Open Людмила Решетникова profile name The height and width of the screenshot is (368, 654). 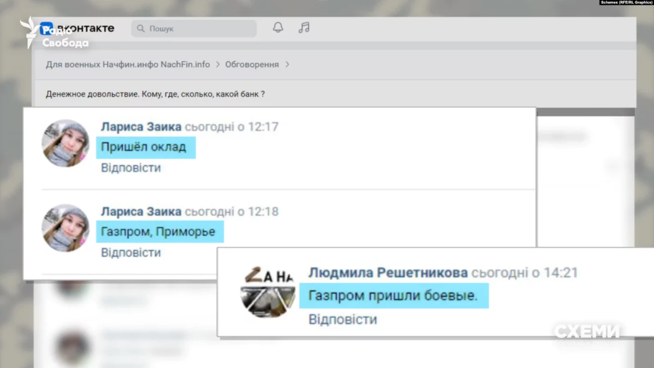[388, 273]
